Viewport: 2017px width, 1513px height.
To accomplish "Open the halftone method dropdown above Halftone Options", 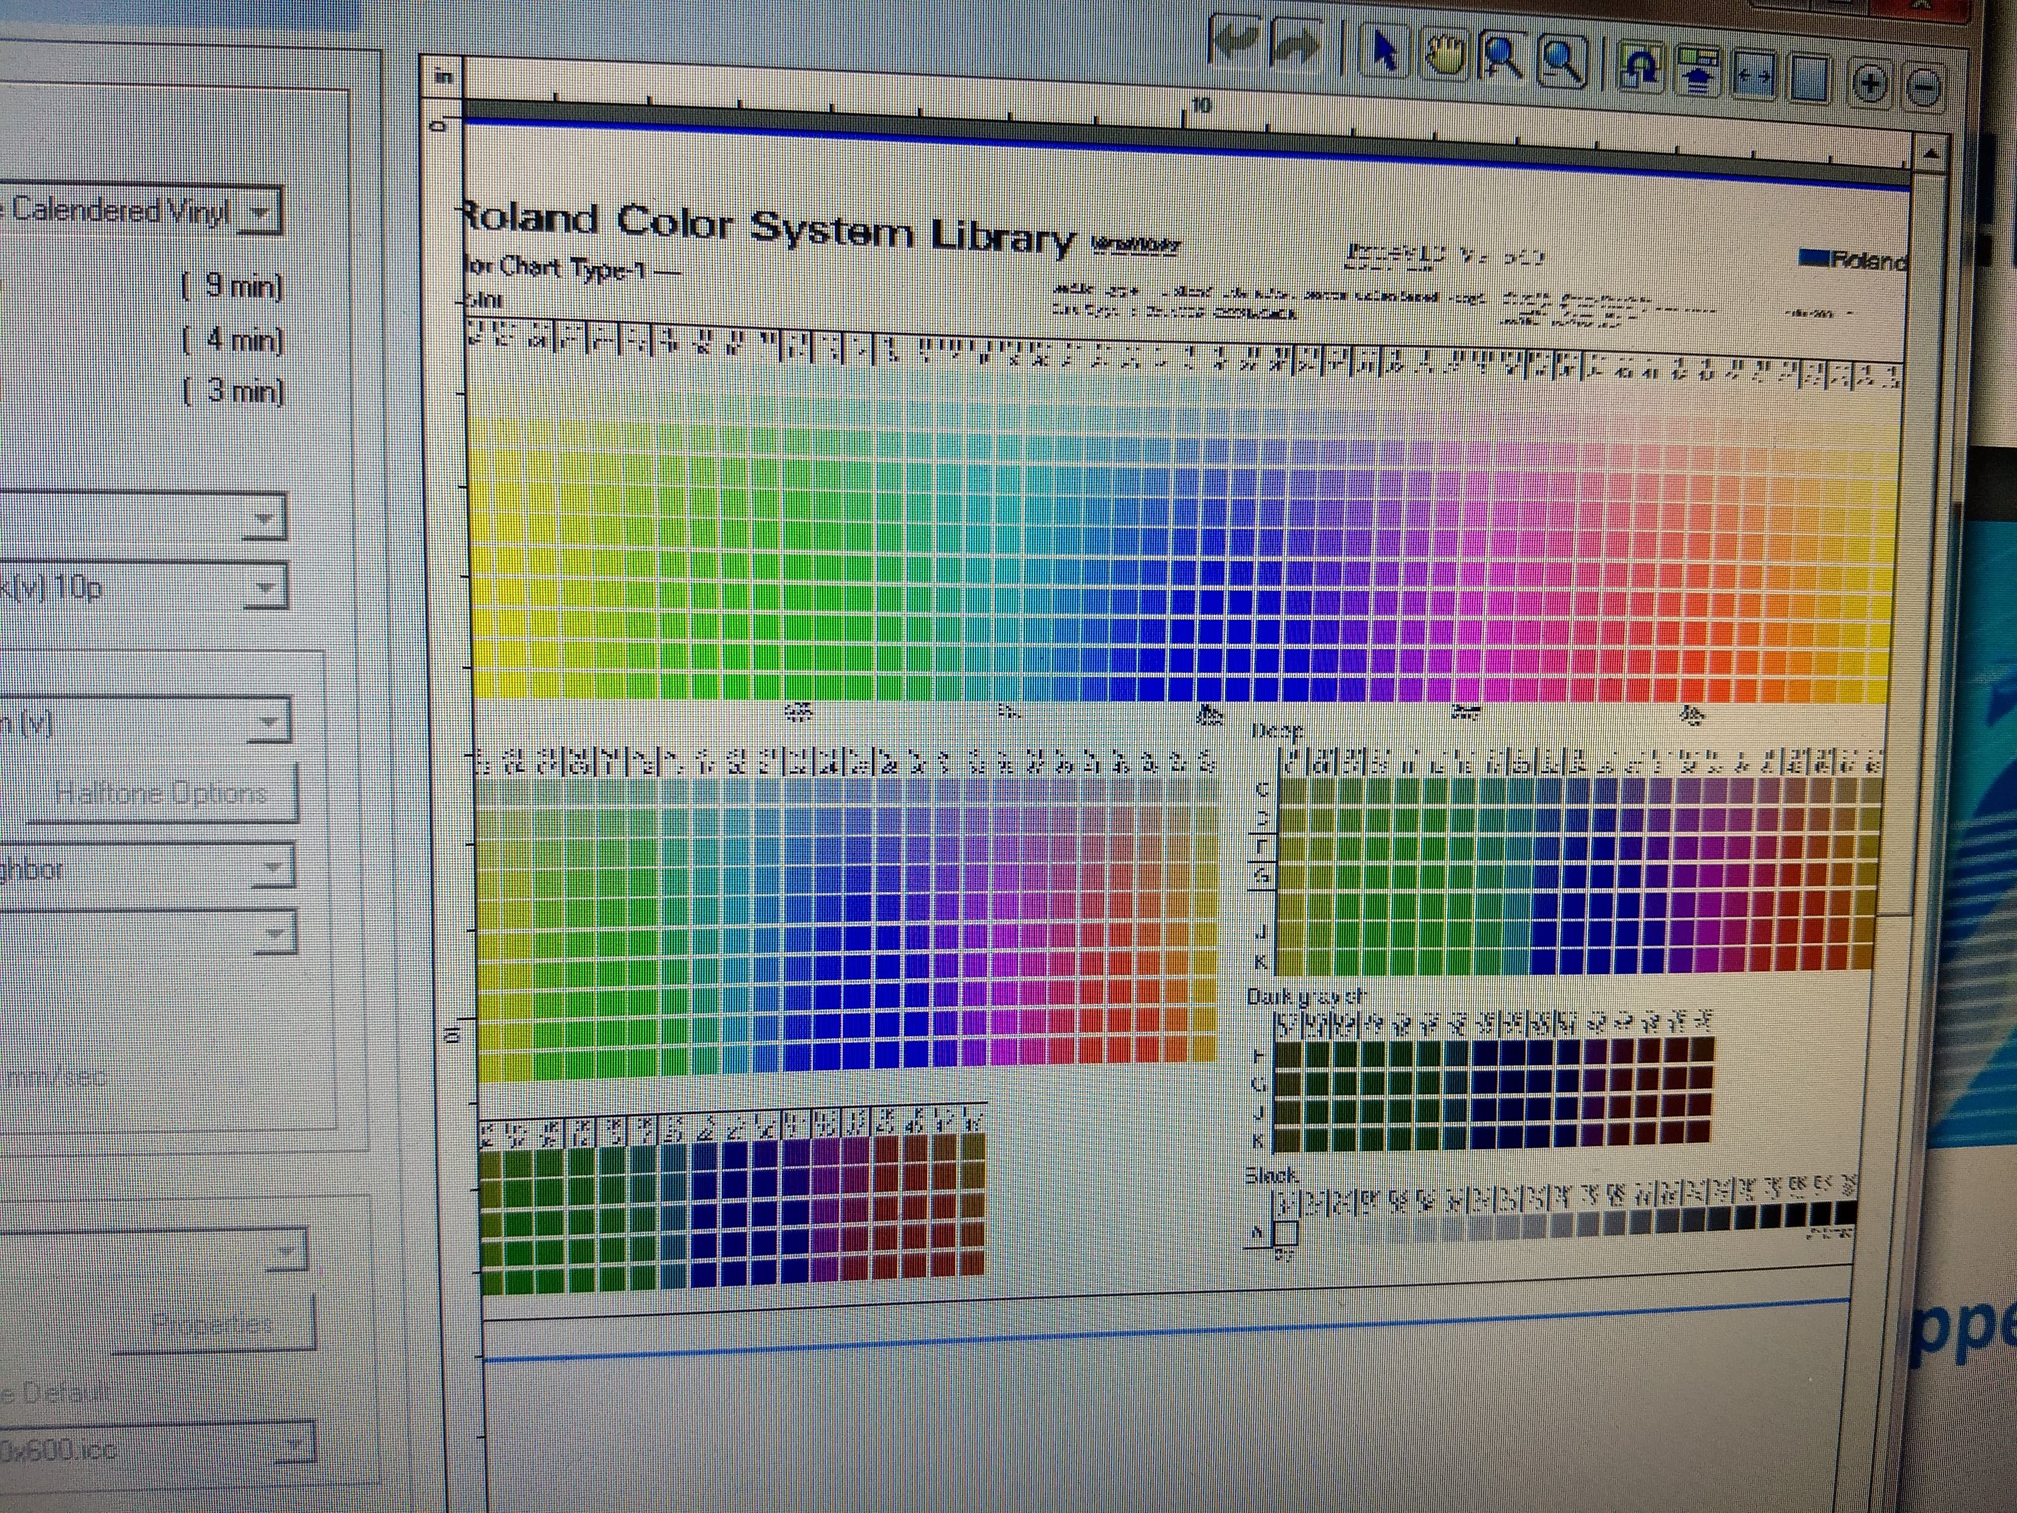I will point(269,723).
